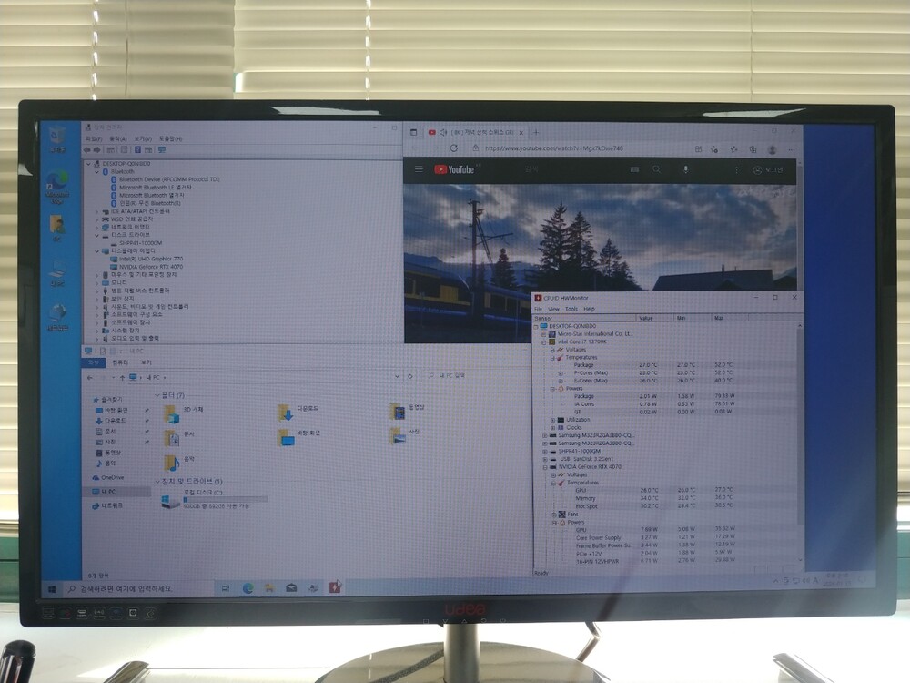
Task: Open the View menu in HWMonitor
Action: 553,309
